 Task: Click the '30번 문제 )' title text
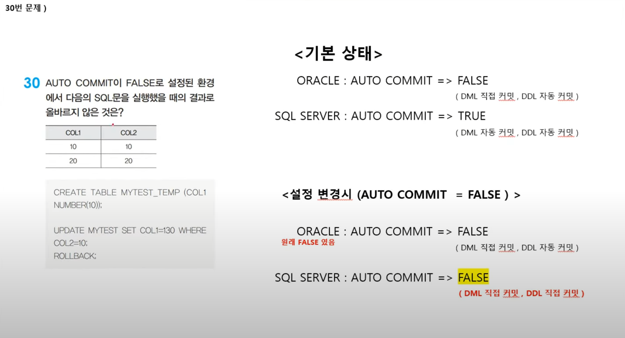click(x=26, y=8)
